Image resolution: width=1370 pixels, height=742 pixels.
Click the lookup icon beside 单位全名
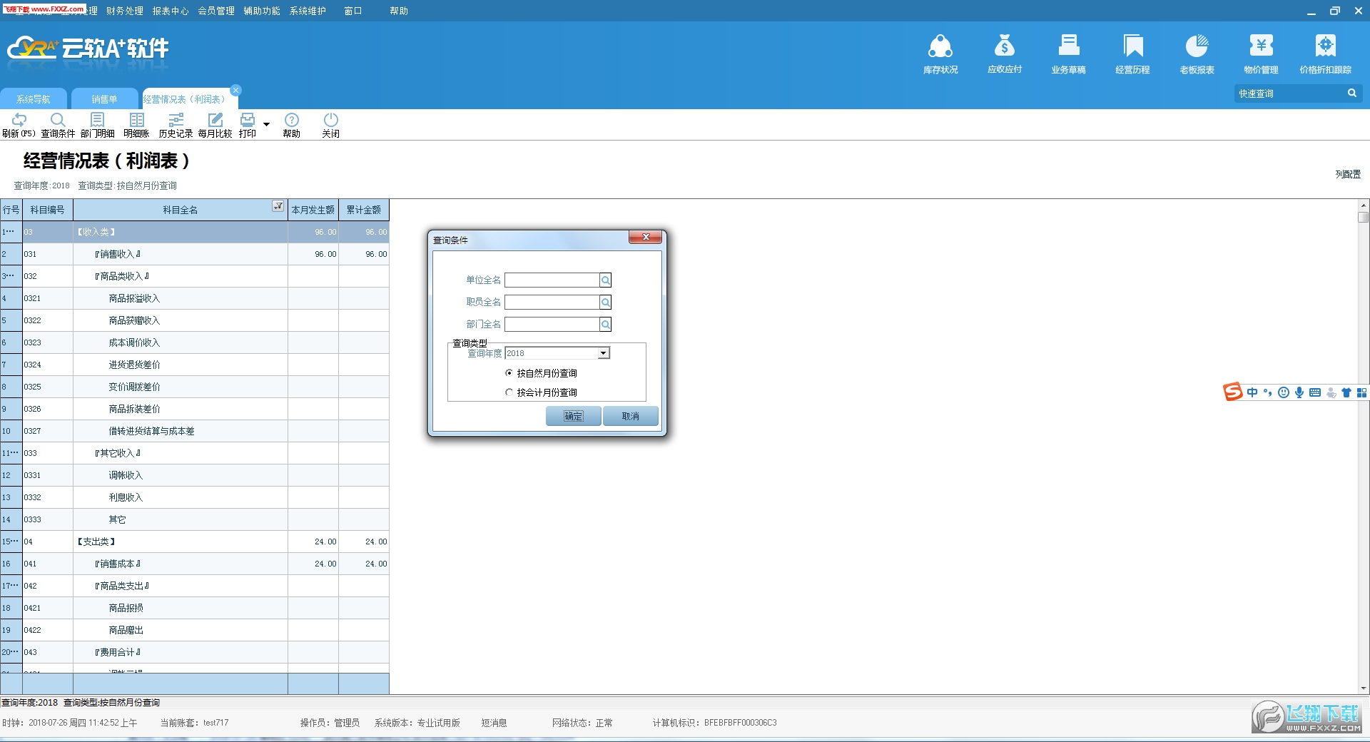tap(605, 280)
